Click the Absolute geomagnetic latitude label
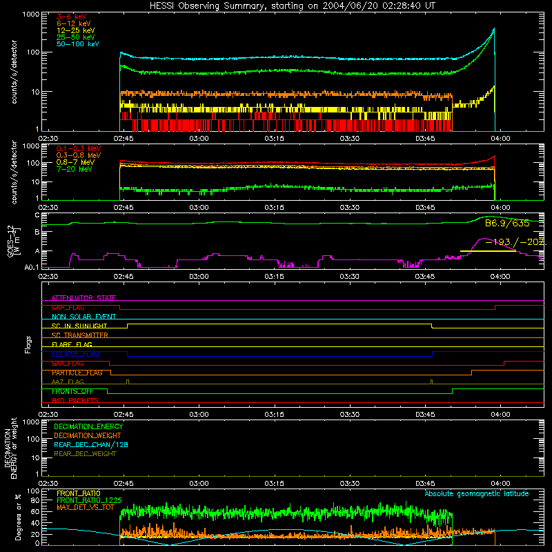Screen dimensions: 552x552 point(477,493)
